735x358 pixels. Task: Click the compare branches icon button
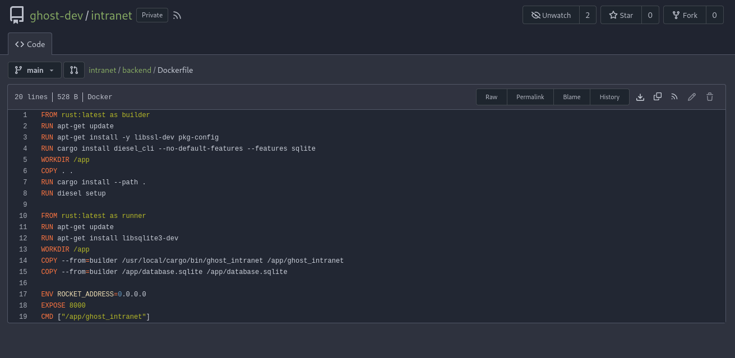(74, 70)
